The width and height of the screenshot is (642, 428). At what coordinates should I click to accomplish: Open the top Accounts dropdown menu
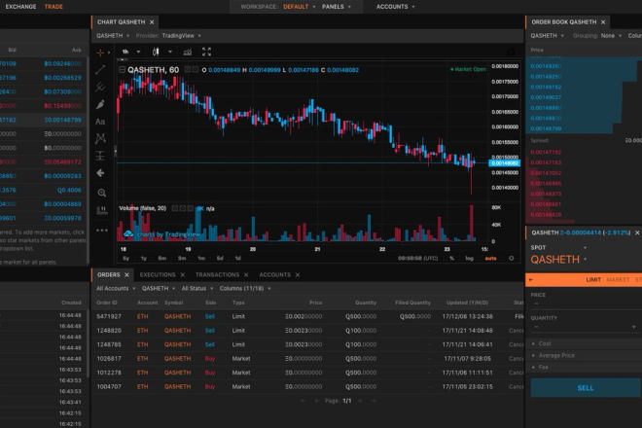tap(396, 7)
